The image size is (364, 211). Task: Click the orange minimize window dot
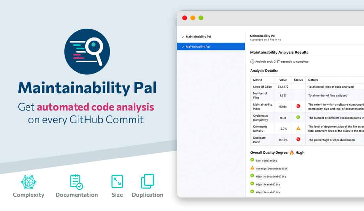click(x=193, y=18)
